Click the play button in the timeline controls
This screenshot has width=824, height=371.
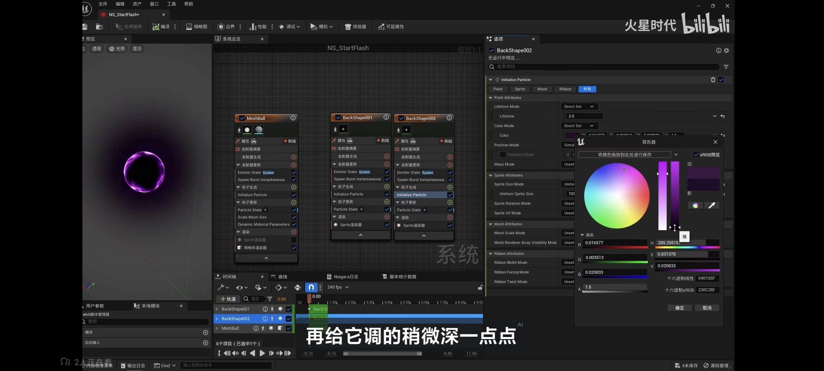tap(262, 353)
